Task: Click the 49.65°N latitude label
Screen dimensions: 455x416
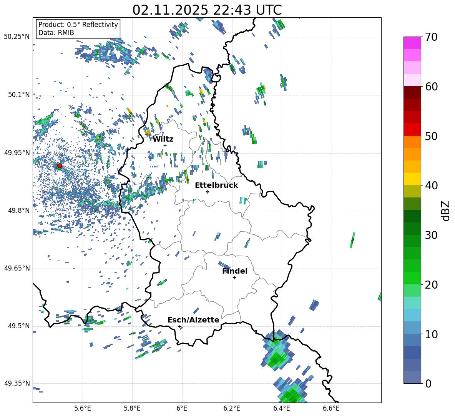Action: tap(17, 268)
